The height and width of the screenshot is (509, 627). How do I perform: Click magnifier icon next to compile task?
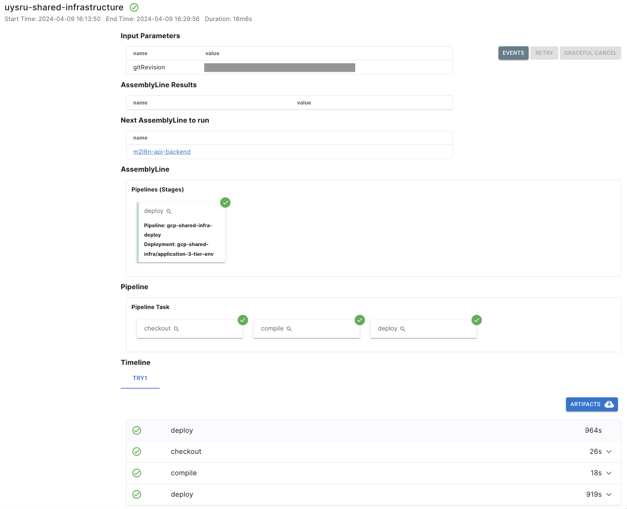(x=289, y=329)
